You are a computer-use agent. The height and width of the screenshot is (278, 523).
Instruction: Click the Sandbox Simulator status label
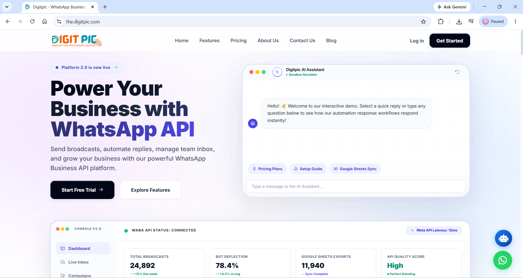coord(303,75)
